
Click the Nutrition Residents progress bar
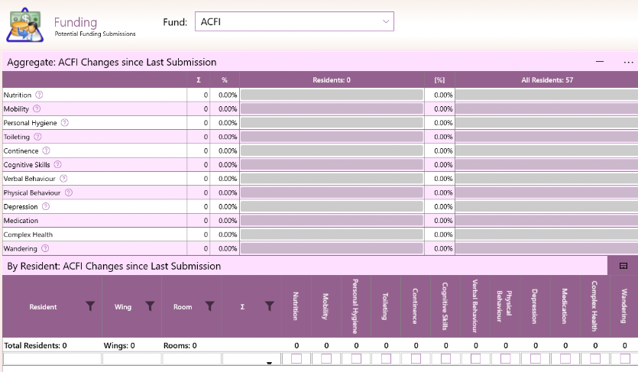pos(332,95)
